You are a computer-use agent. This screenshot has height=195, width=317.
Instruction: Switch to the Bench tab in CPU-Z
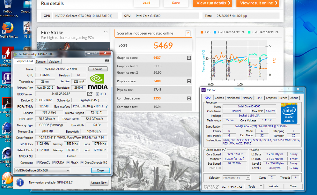point(283,98)
